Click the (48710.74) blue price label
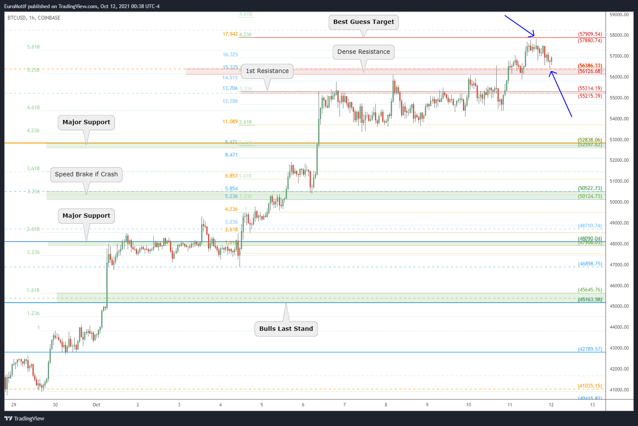Screen dimensions: 638x426 point(590,226)
